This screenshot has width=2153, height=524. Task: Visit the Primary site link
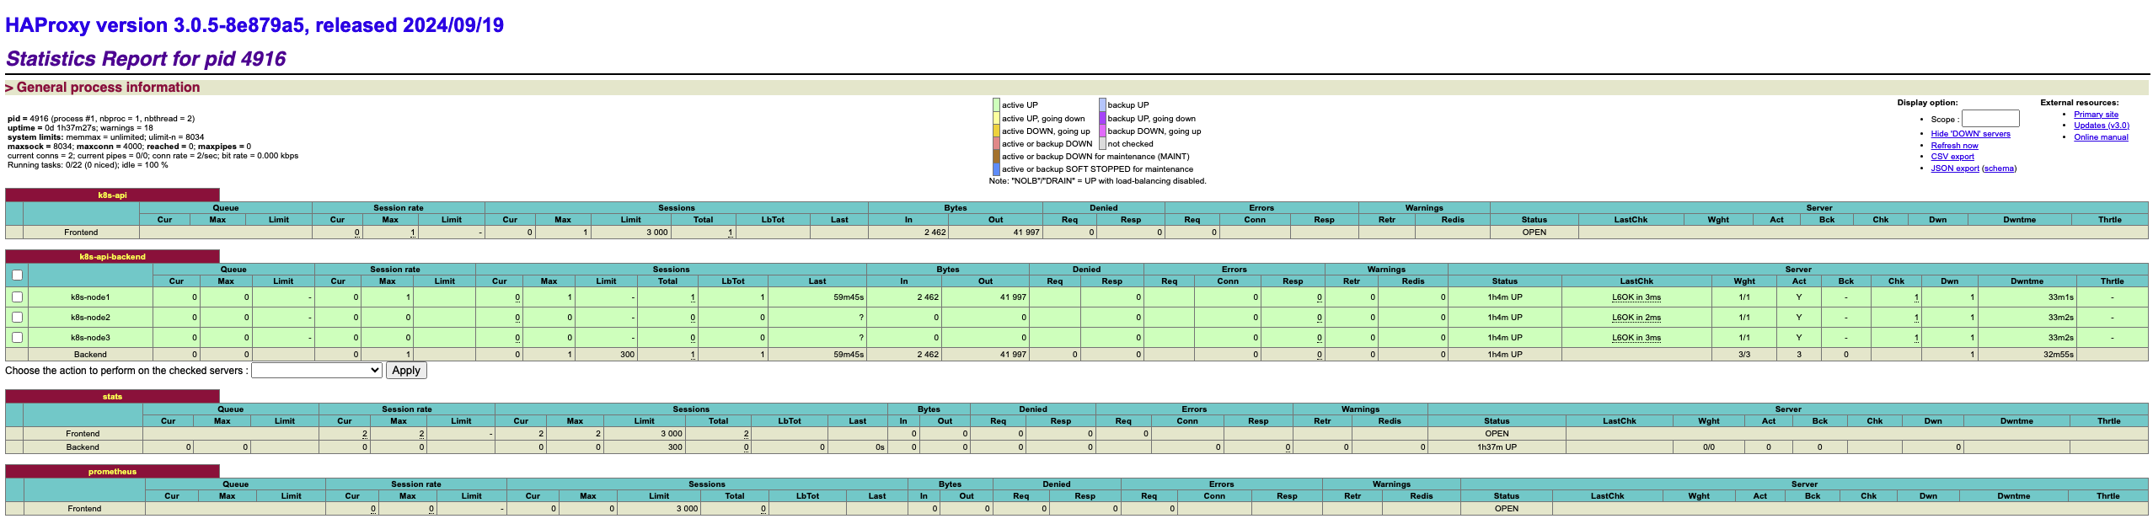pos(2096,115)
